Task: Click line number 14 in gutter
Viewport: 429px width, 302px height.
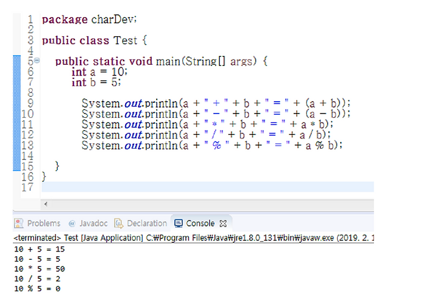Action: [x=27, y=156]
